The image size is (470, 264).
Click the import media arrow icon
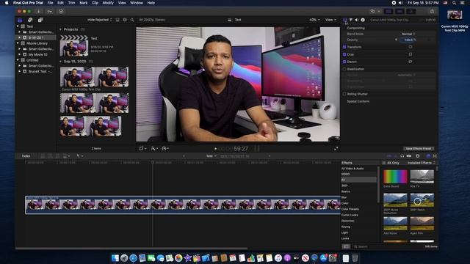tap(38, 12)
